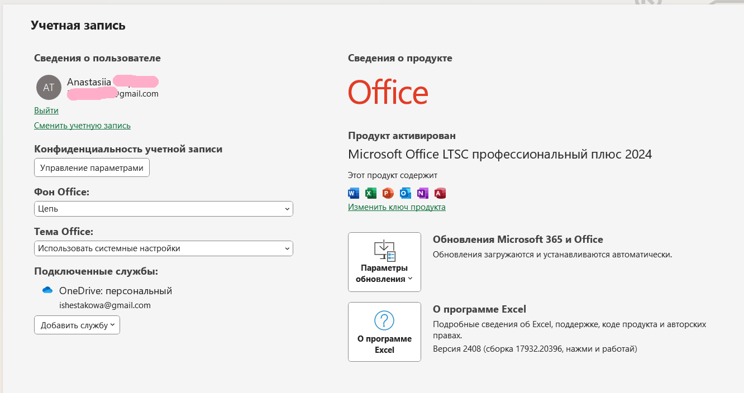This screenshot has height=393, width=744.
Task: Click Версия 2408 build text
Action: point(535,349)
